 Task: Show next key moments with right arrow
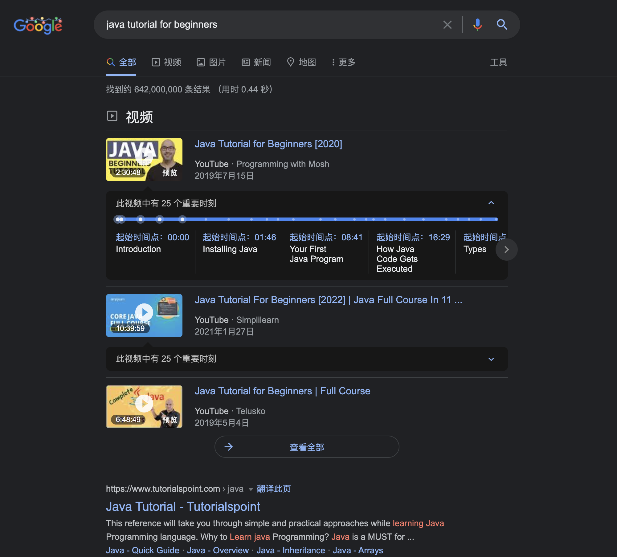click(506, 250)
